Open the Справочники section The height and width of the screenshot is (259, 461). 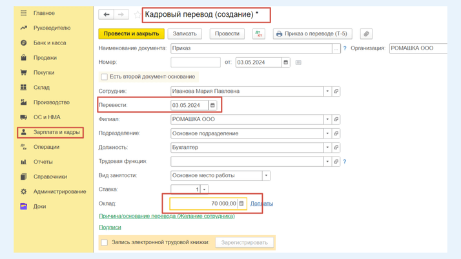(50, 177)
